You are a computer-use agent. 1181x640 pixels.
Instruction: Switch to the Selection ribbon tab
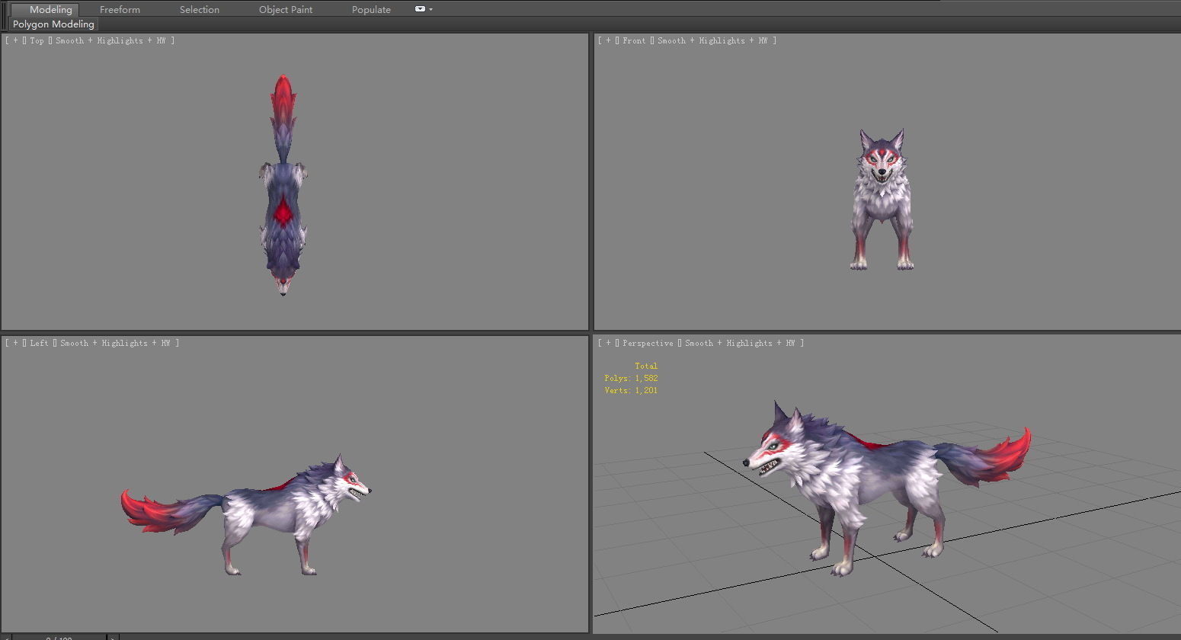199,9
